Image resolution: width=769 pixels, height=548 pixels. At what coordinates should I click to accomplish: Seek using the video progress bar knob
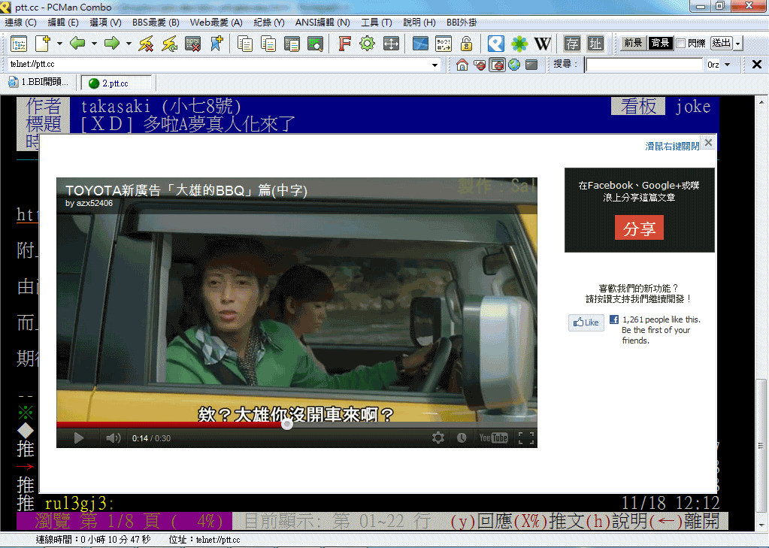(287, 425)
